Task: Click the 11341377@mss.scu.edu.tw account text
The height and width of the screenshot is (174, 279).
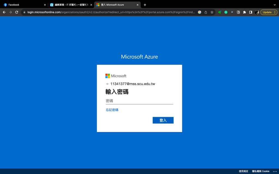Action: coord(133,84)
